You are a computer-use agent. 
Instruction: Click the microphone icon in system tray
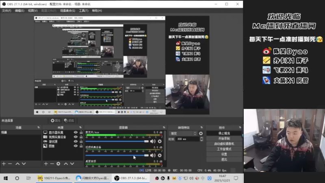point(168,178)
